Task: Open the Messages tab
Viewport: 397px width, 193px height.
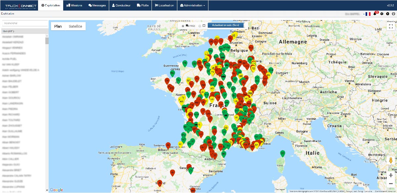Action: point(97,5)
